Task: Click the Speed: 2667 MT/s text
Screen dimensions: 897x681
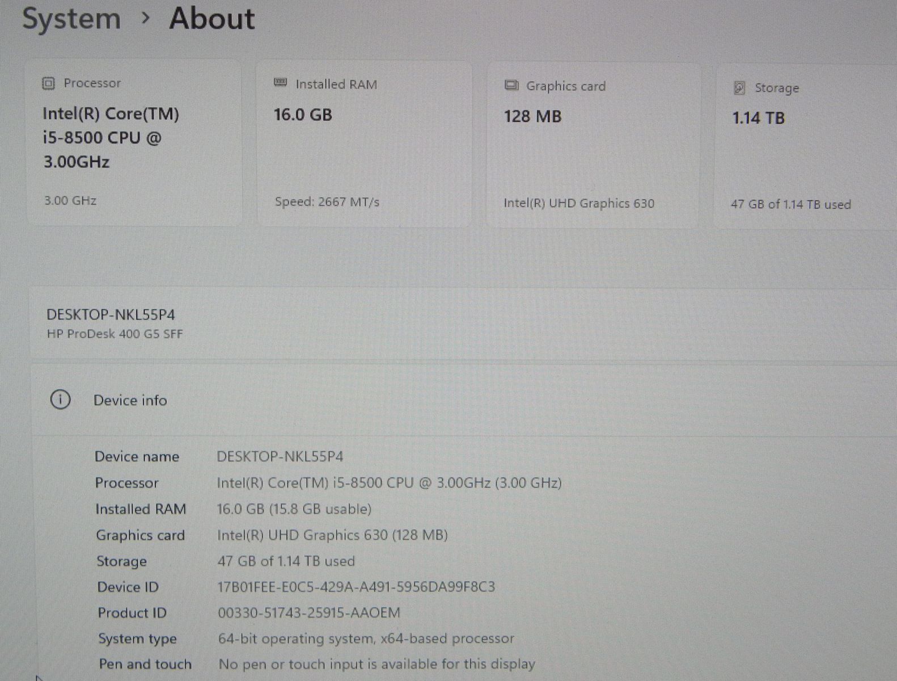Action: pyautogui.click(x=327, y=202)
